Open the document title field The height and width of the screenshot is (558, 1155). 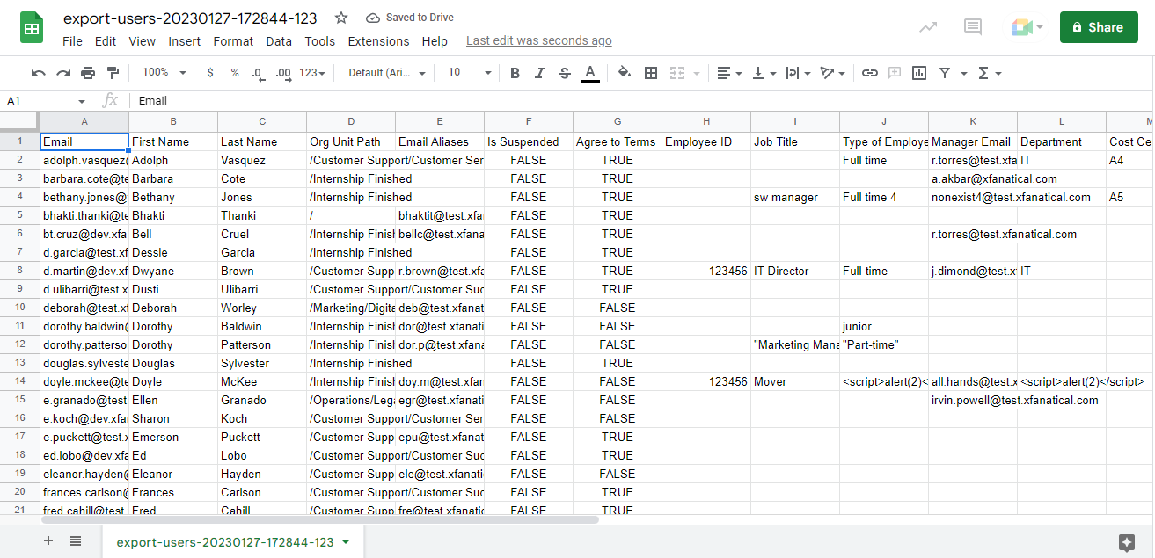coord(190,18)
